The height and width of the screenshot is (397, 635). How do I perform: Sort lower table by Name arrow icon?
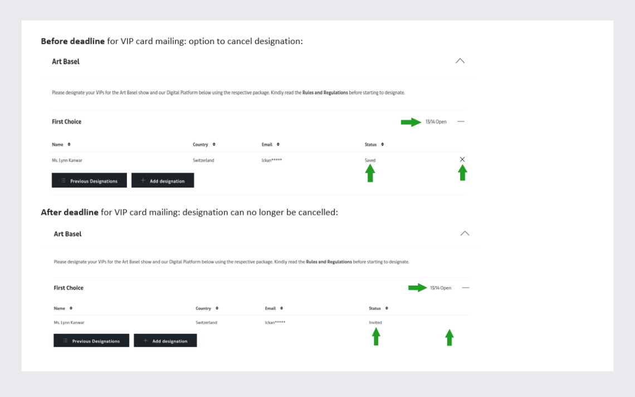tap(71, 308)
